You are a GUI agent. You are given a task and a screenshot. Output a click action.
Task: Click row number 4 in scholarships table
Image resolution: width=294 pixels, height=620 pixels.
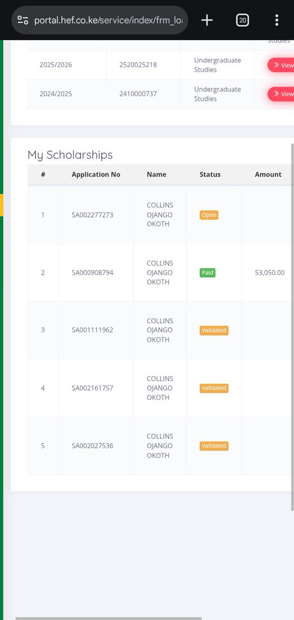(x=43, y=388)
